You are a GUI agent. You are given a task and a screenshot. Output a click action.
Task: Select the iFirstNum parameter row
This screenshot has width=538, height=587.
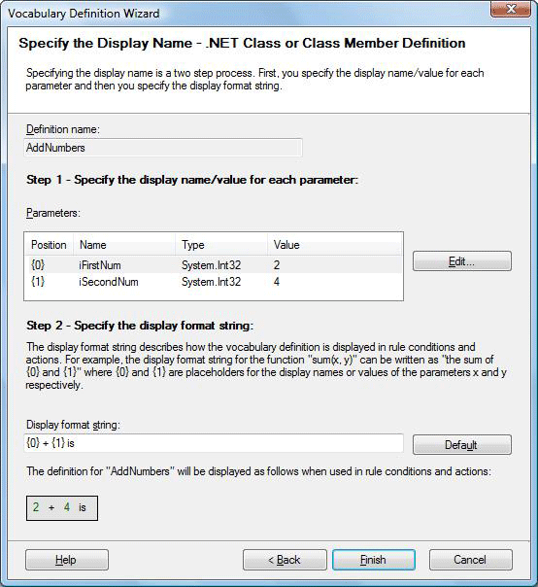tap(214, 265)
